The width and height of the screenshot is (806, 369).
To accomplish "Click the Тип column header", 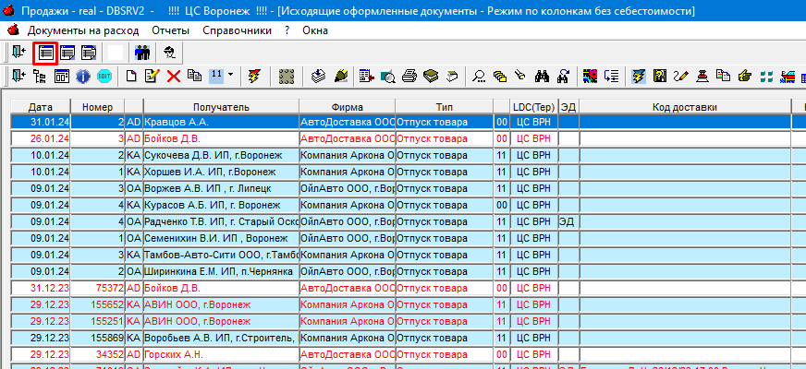I will pos(445,107).
